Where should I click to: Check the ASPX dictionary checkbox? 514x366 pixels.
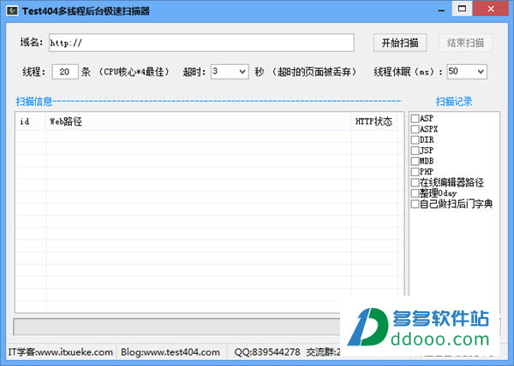click(x=415, y=129)
